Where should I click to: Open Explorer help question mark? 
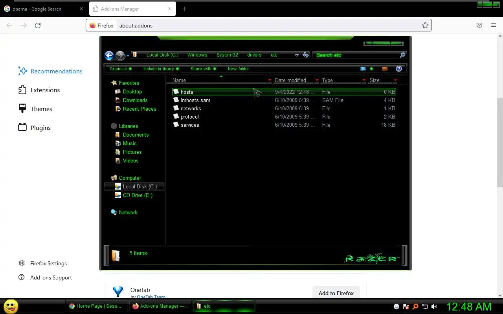coord(399,69)
